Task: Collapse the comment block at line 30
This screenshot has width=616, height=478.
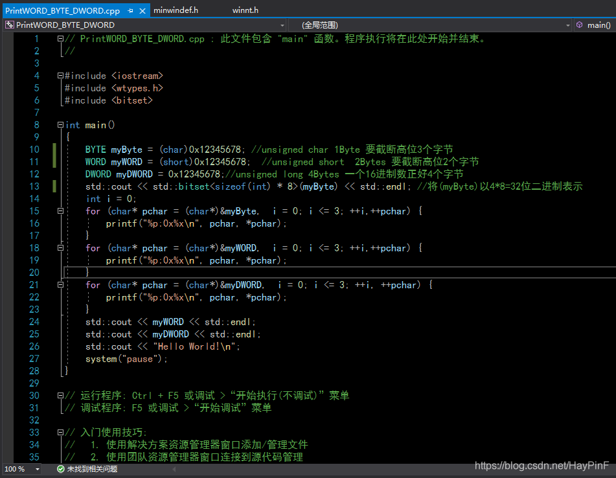Action: [60, 396]
